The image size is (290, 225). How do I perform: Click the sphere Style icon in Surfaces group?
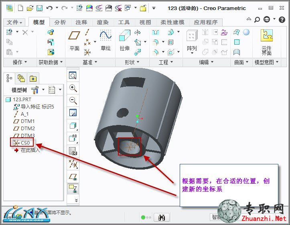(246, 32)
